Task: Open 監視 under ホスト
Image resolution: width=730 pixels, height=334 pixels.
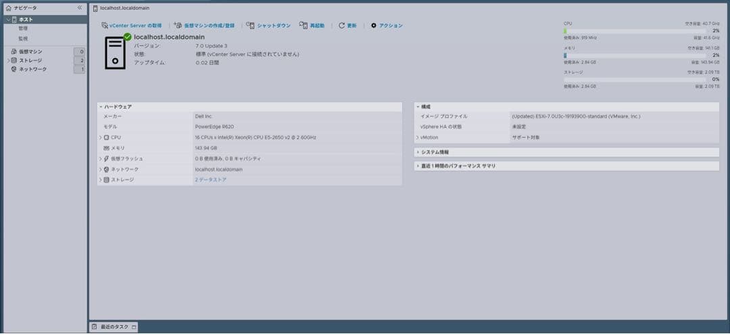Action: (23, 39)
